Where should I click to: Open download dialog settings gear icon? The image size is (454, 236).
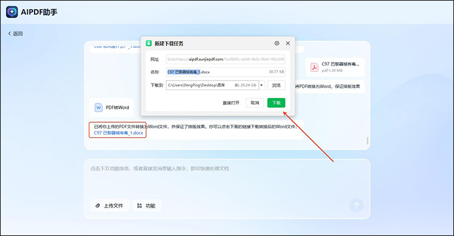[277, 43]
